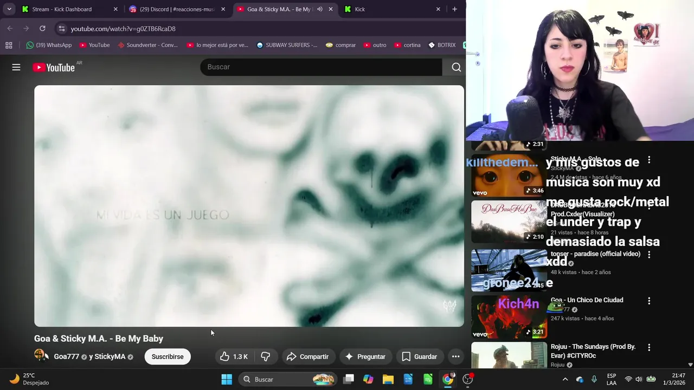Open Windows Start menu

tap(227, 379)
